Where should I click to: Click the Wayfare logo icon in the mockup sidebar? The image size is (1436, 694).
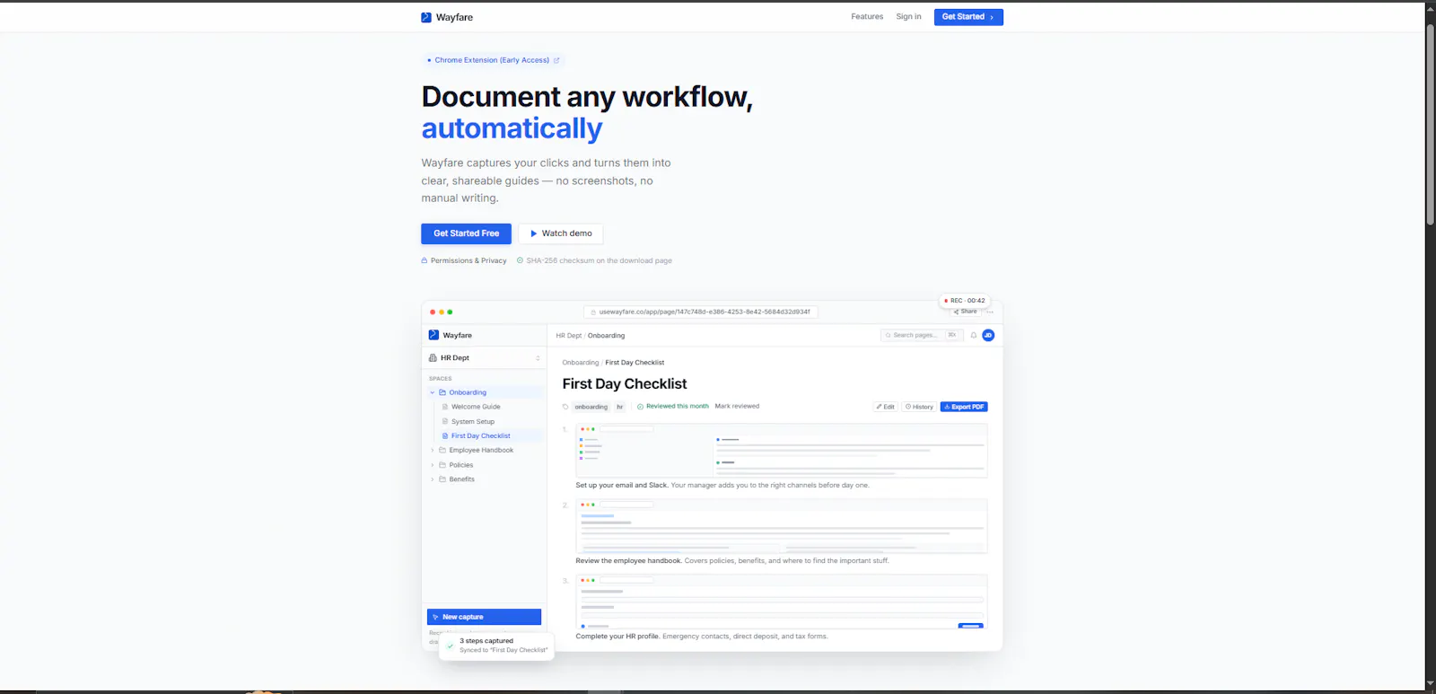tap(433, 335)
